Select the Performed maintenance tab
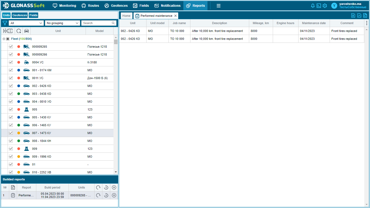This screenshot has height=208, width=370. (156, 16)
